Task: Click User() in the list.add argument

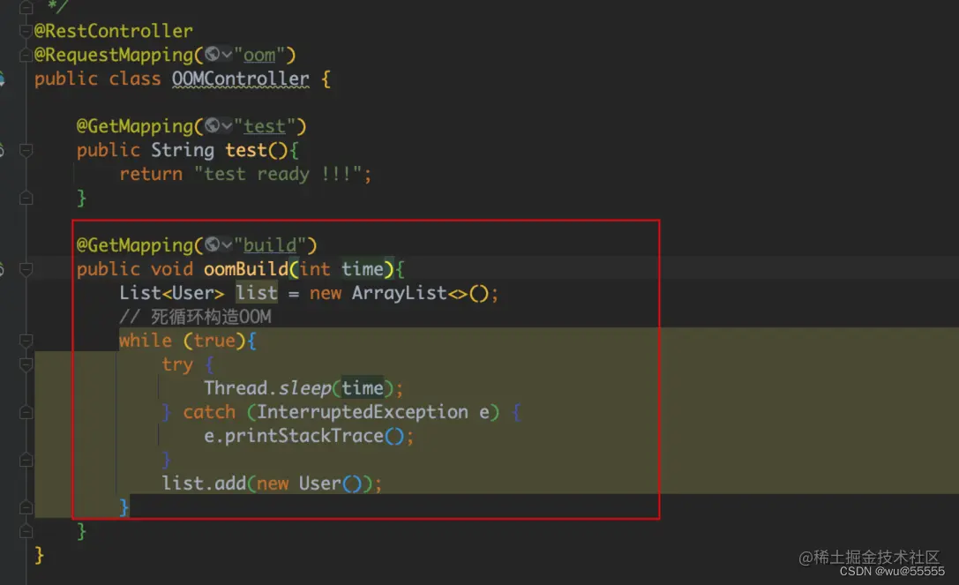Action: pos(330,484)
